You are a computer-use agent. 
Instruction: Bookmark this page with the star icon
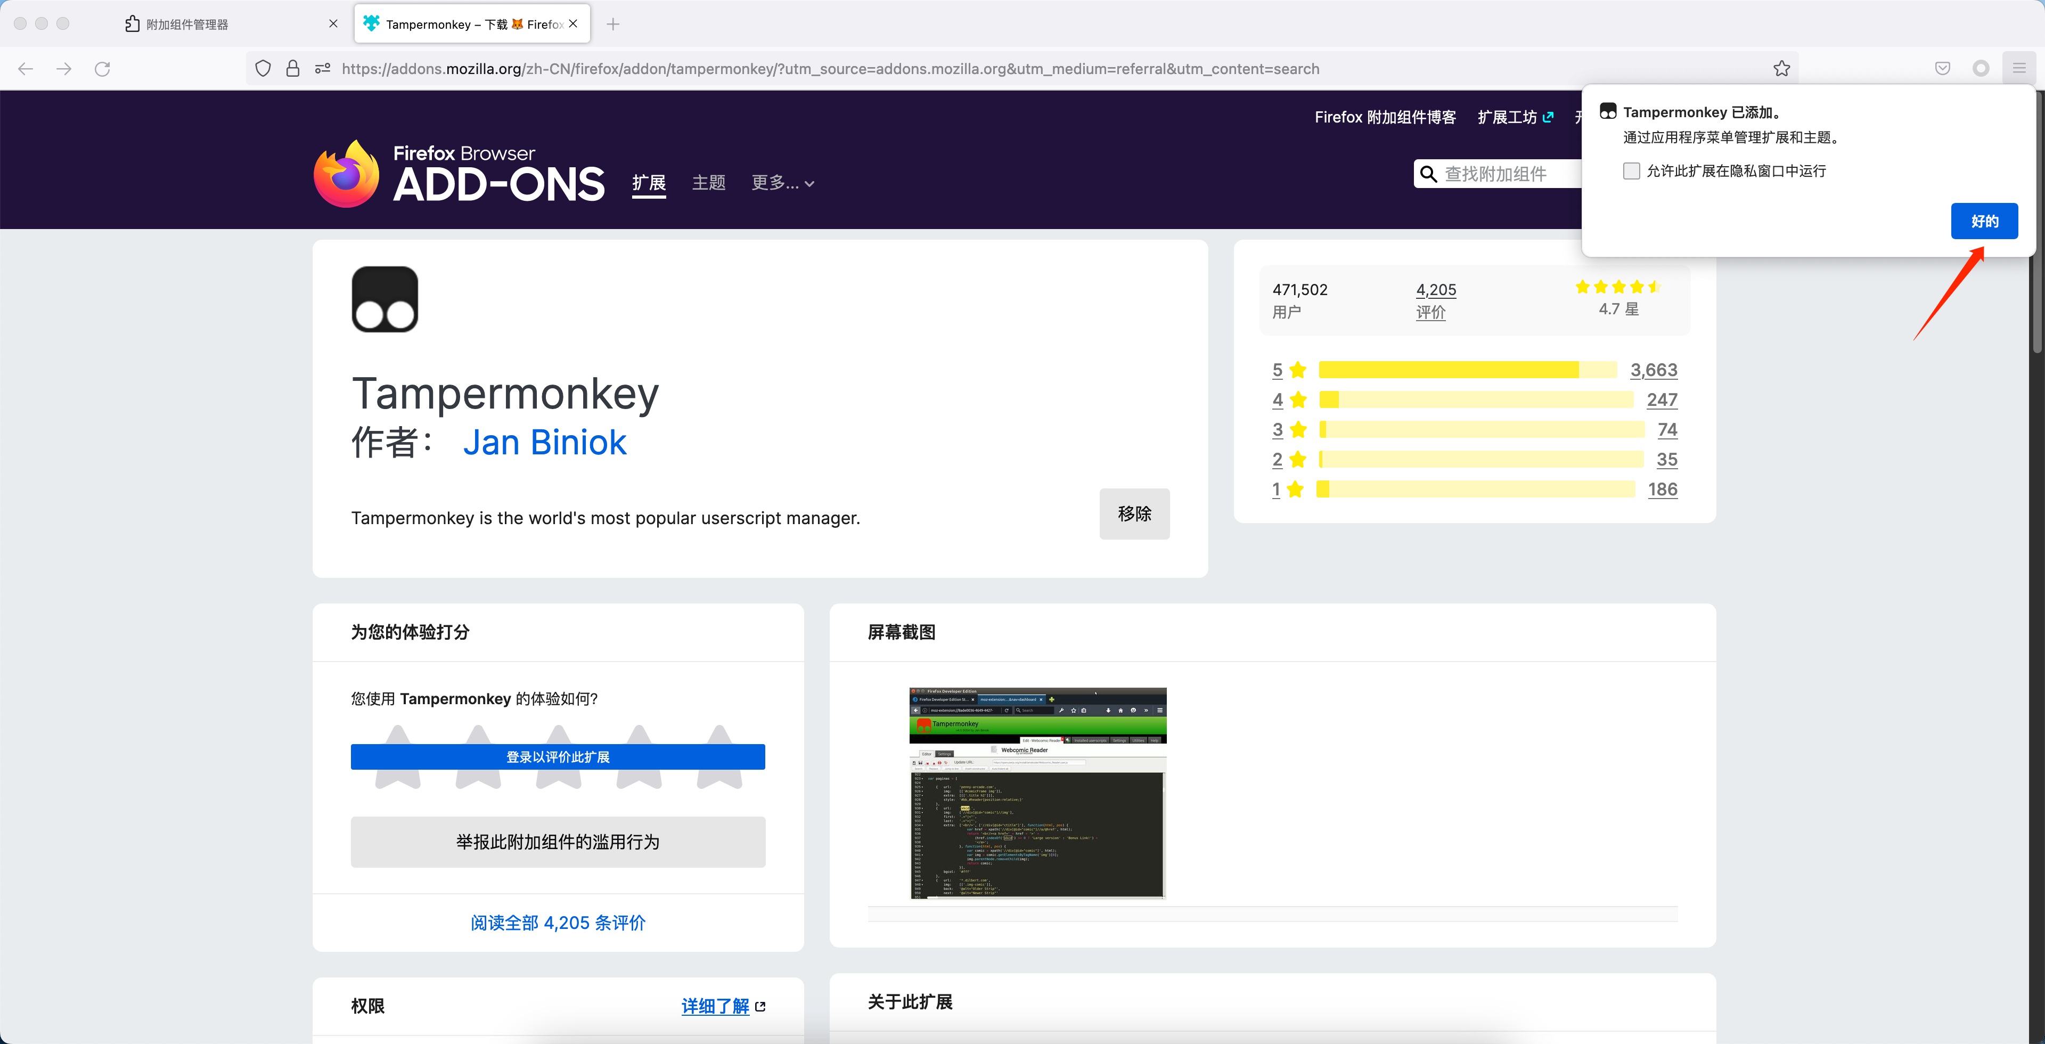pyautogui.click(x=1782, y=69)
